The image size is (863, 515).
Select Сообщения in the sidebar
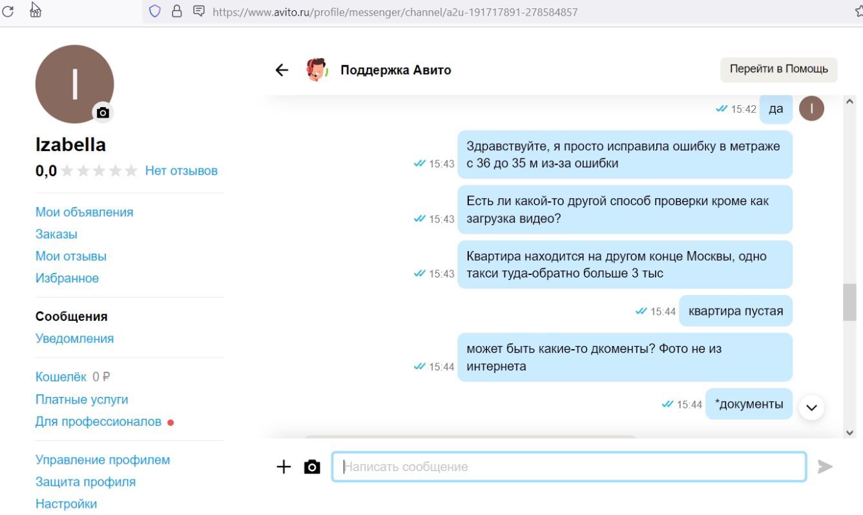(x=72, y=317)
